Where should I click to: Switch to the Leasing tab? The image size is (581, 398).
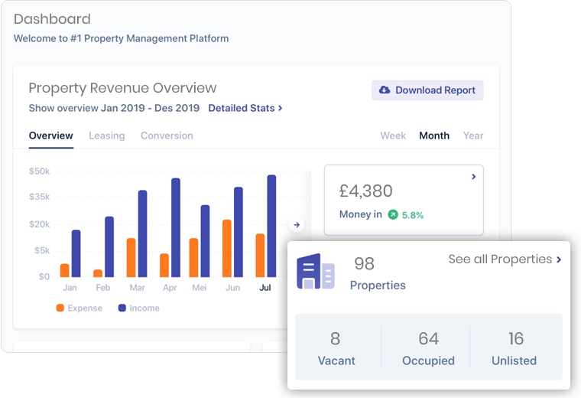point(107,135)
